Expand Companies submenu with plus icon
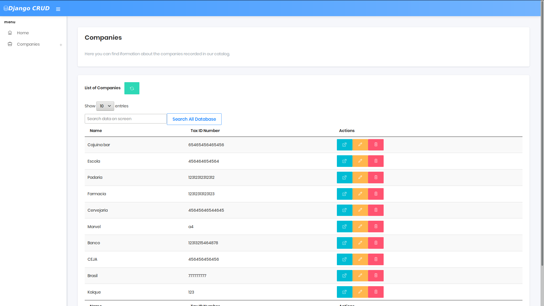The image size is (544, 306). [61, 45]
